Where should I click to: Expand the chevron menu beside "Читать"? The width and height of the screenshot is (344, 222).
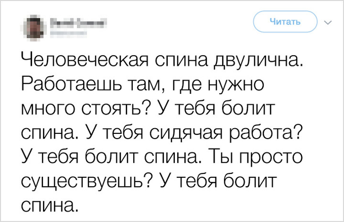(x=327, y=22)
